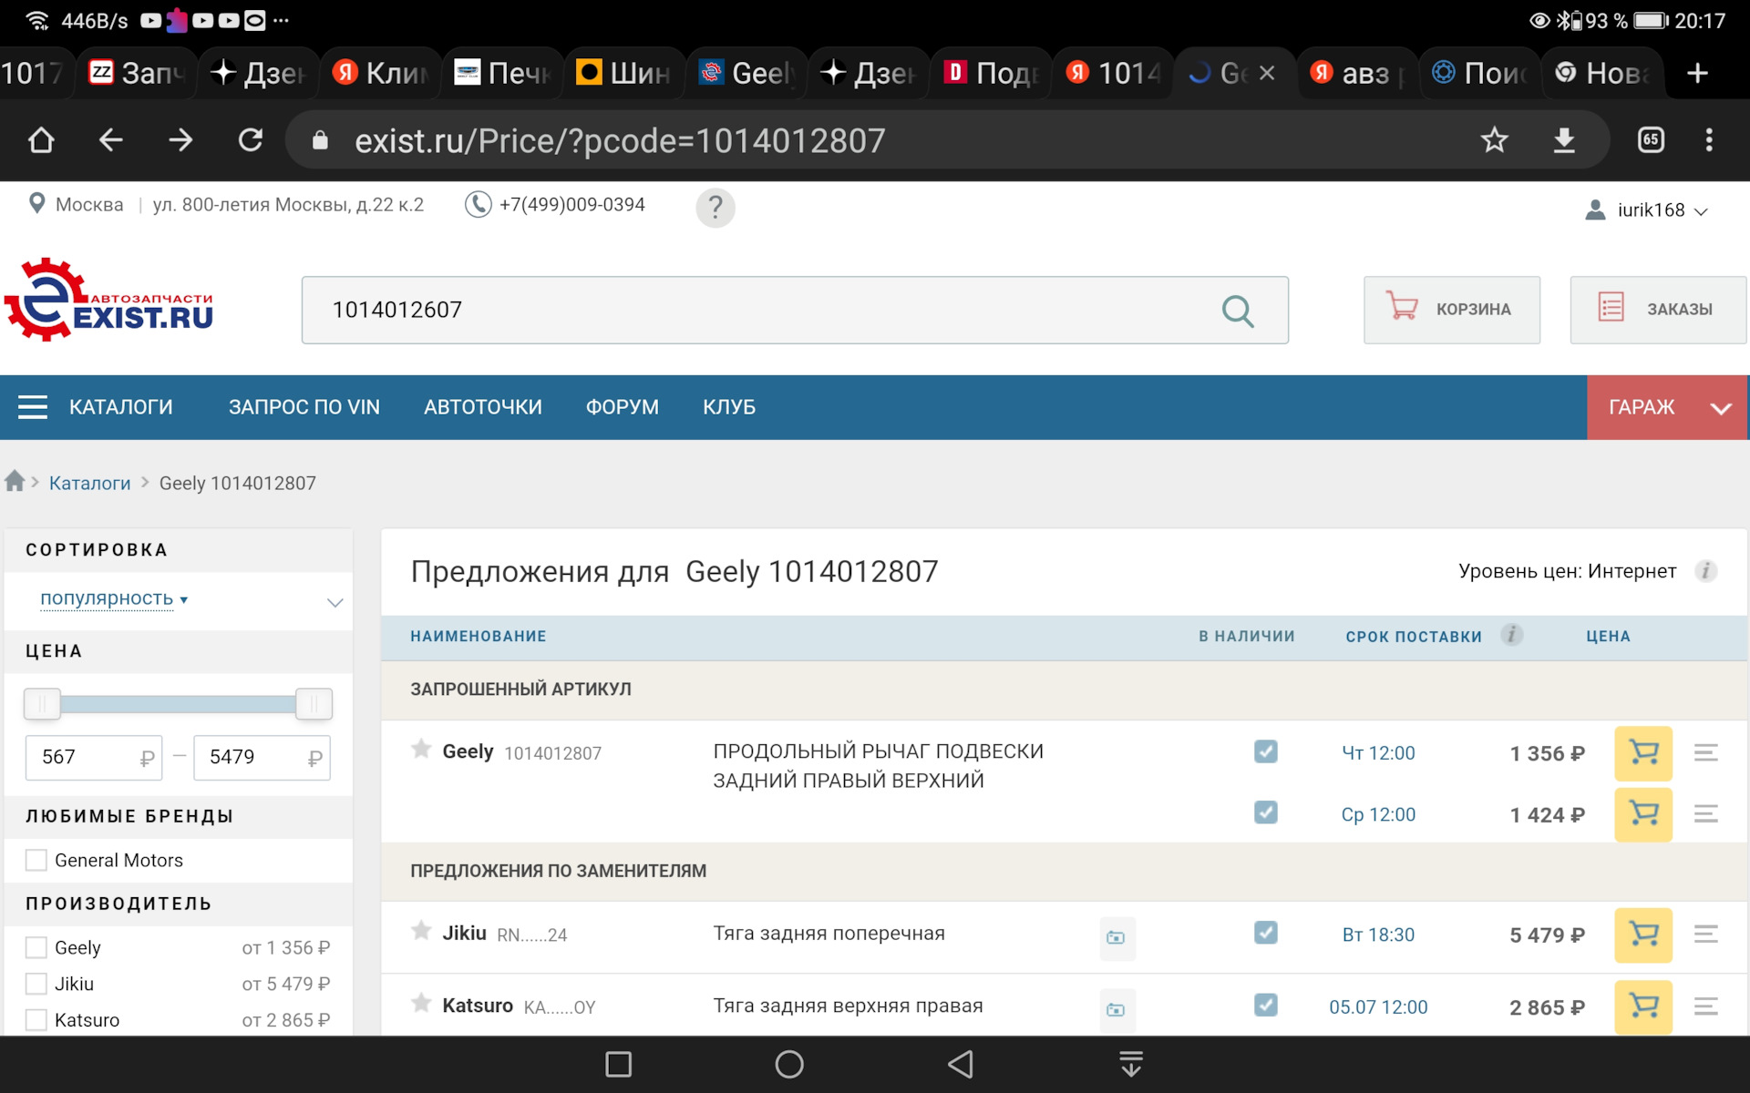Click the help question mark icon

(x=715, y=208)
